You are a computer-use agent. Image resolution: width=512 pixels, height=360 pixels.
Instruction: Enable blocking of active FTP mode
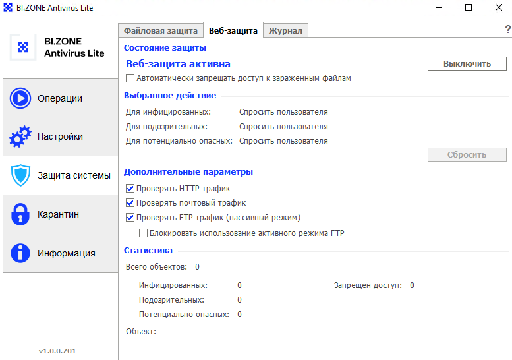click(143, 233)
